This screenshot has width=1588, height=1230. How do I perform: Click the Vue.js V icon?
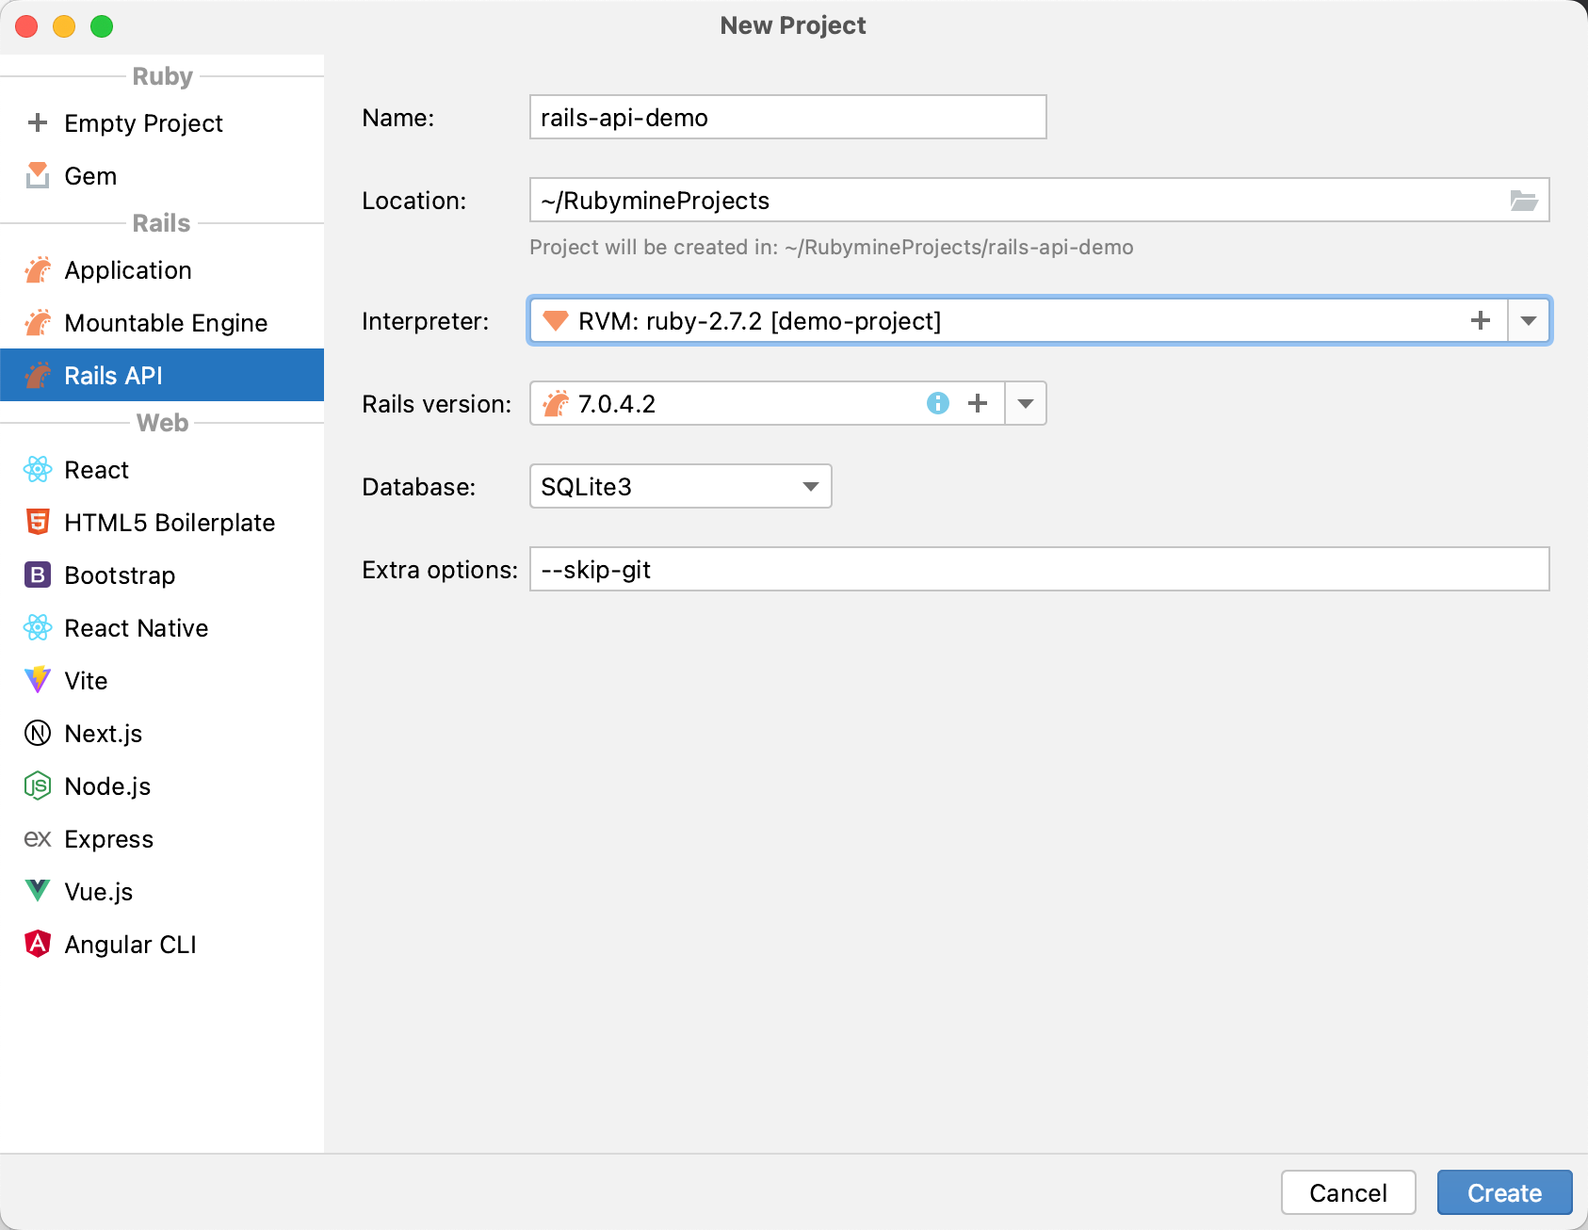[38, 891]
